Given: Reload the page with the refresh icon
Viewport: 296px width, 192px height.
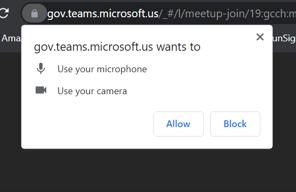Looking at the screenshot, I should [4, 13].
